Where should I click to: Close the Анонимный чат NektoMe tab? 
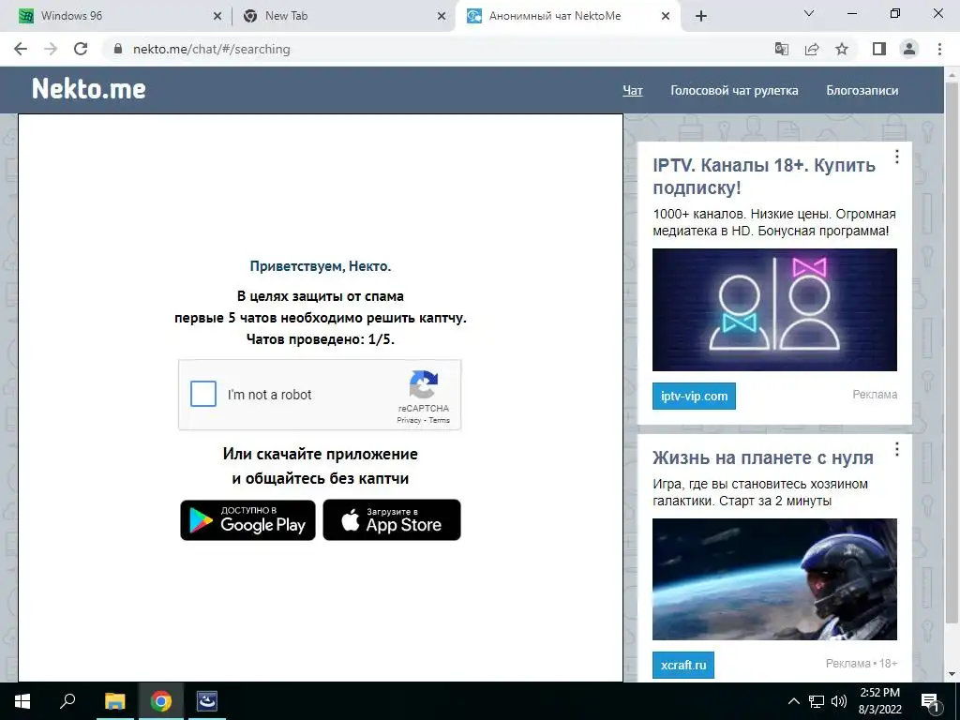[x=666, y=17]
